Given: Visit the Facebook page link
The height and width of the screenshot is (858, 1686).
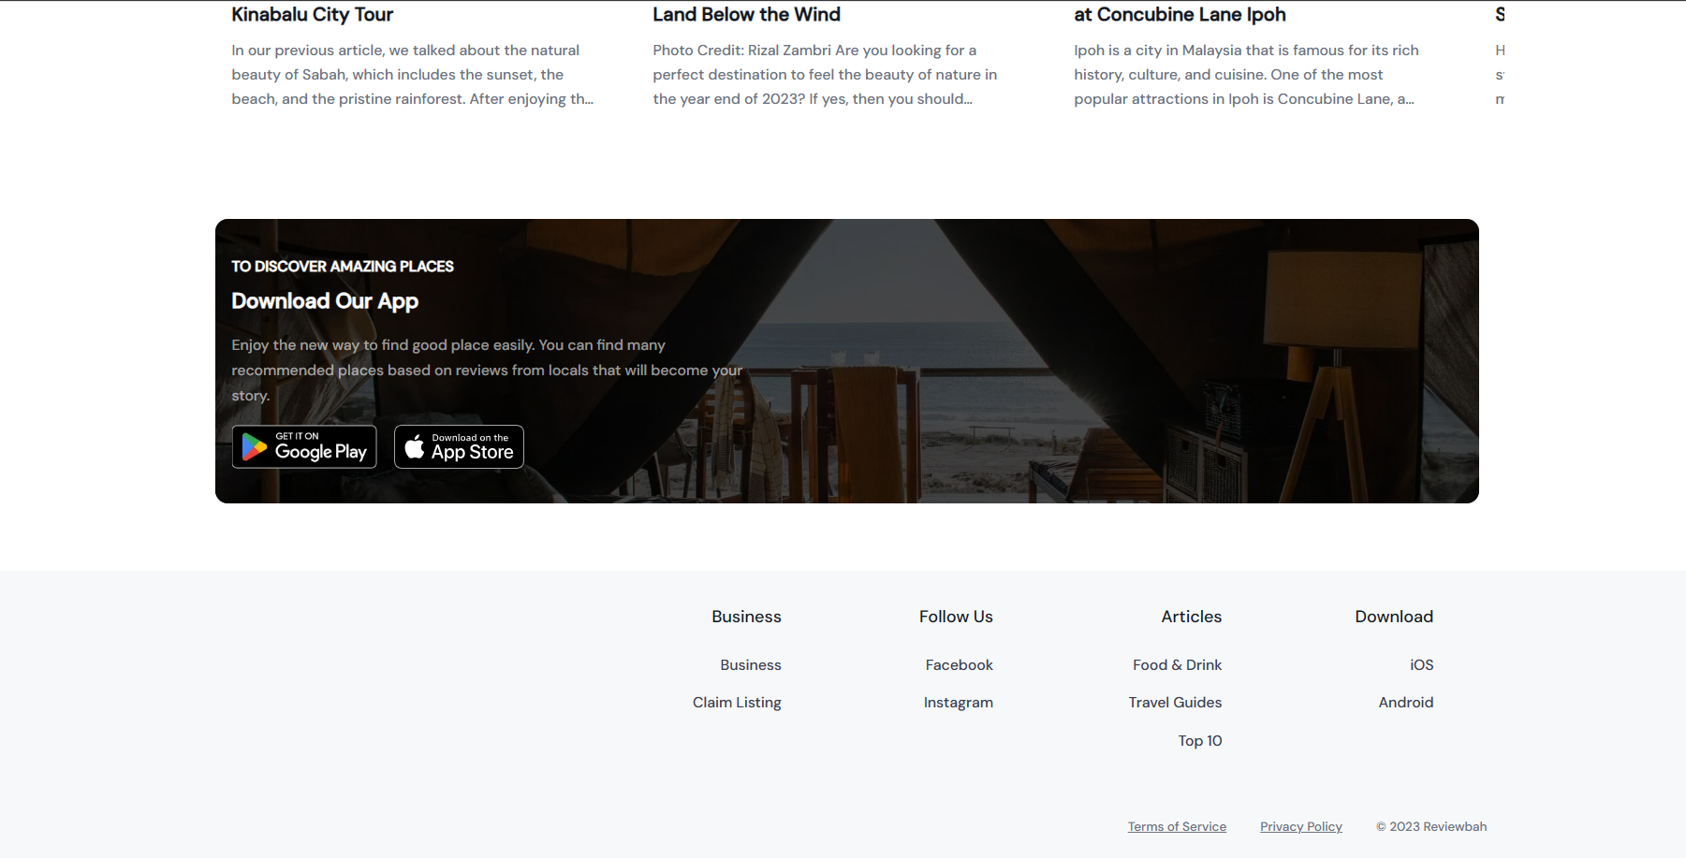Looking at the screenshot, I should pos(959,664).
